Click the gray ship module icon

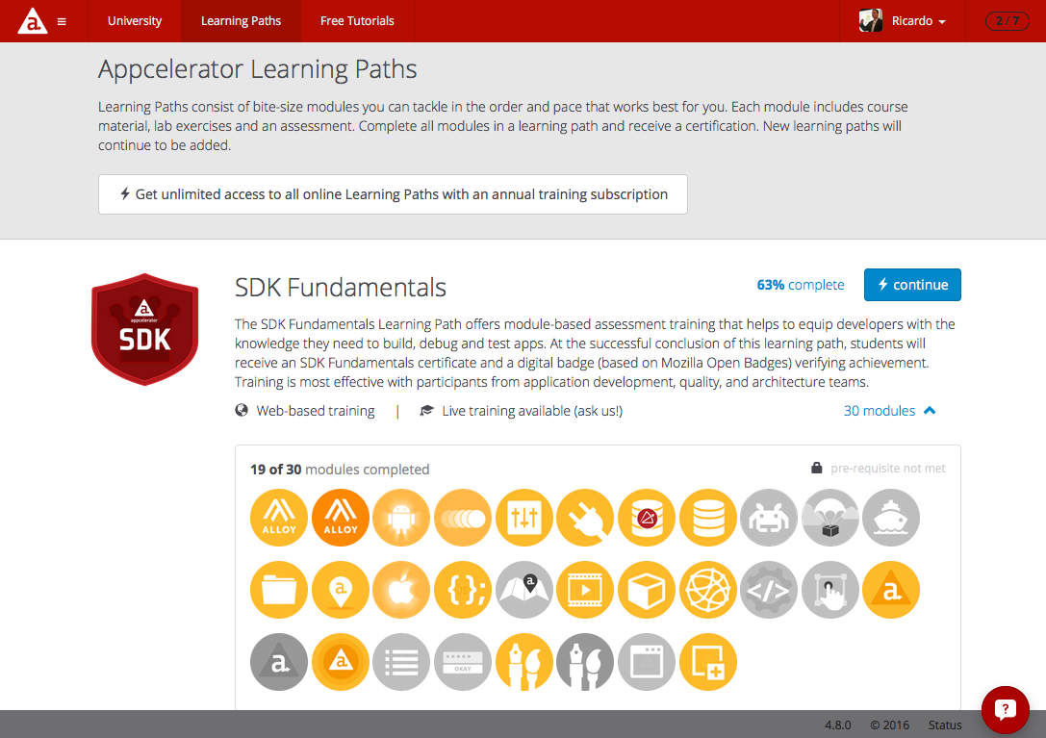pos(891,518)
